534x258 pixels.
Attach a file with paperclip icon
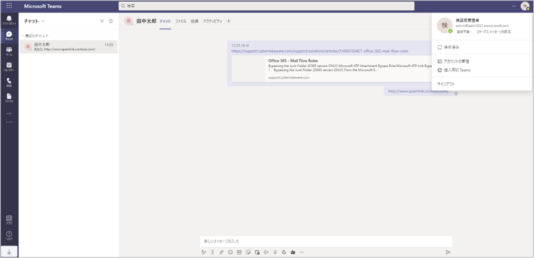point(221,252)
